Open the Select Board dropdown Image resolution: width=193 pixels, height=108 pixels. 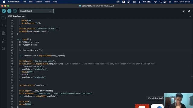point(36,11)
